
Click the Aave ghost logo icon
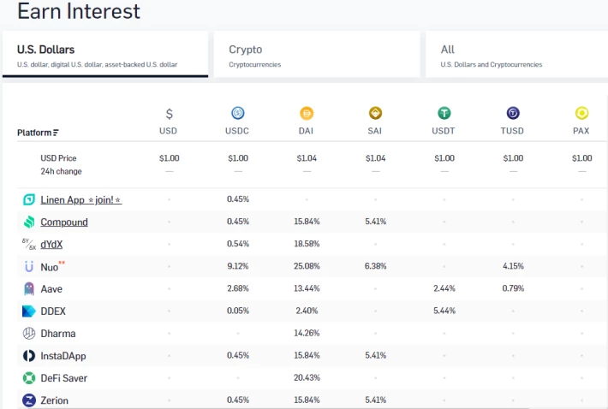click(29, 289)
